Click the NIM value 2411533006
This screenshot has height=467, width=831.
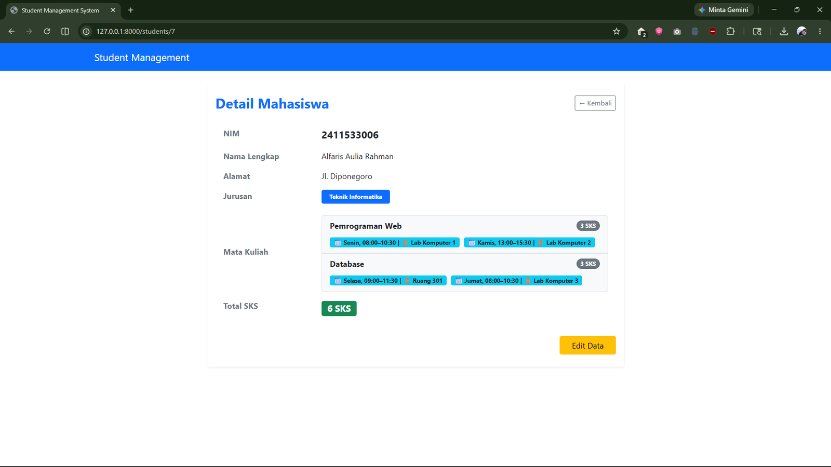350,135
